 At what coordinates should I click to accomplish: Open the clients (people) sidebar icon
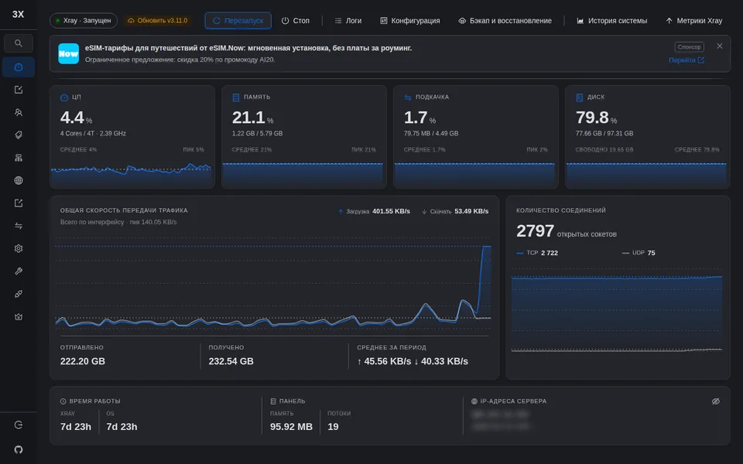coord(19,113)
